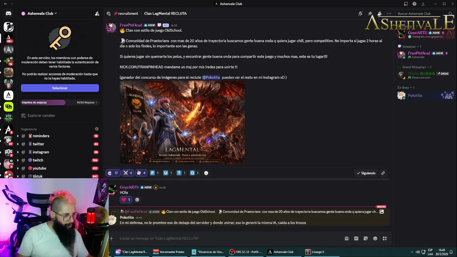457x257 pixels.
Task: Toggle thread notification bell in header
Action: (361, 14)
